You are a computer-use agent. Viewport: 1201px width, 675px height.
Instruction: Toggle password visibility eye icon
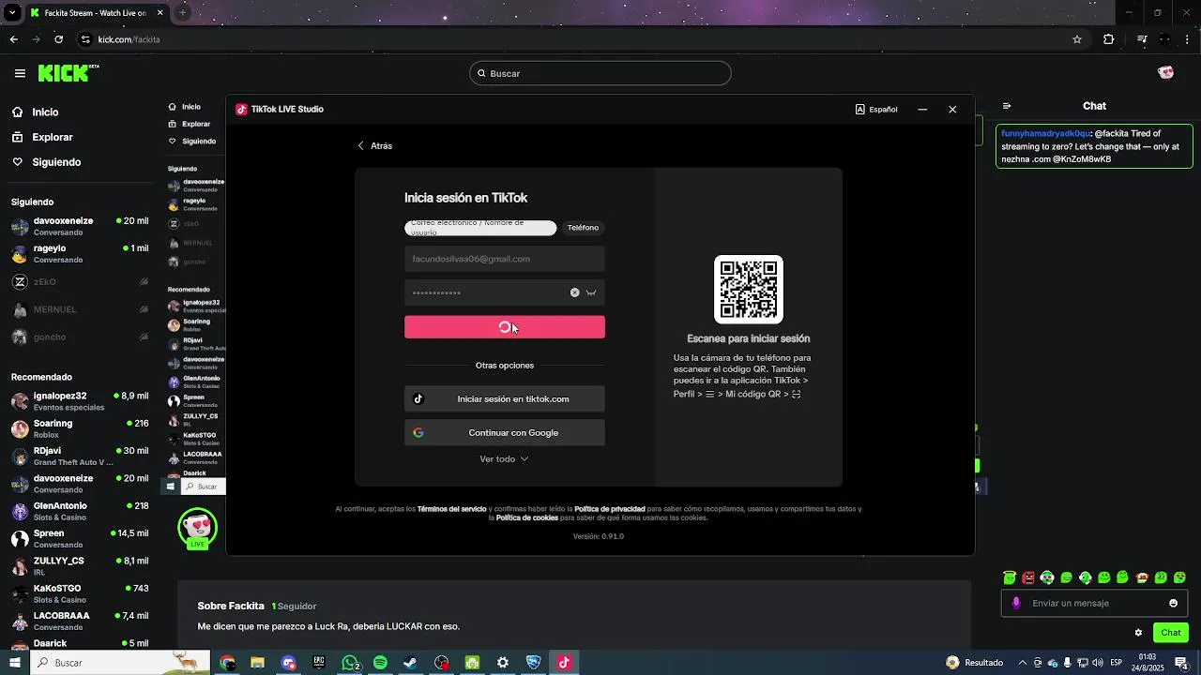[591, 292]
